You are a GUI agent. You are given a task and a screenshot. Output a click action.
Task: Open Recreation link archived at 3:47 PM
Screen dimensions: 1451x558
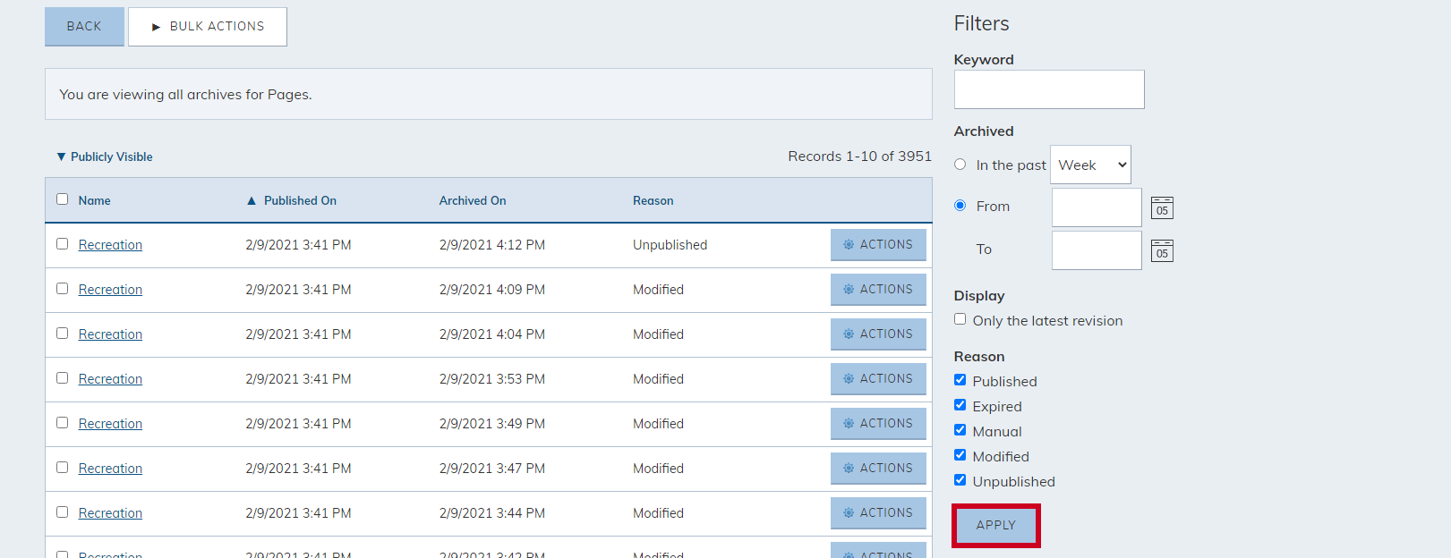pos(110,469)
